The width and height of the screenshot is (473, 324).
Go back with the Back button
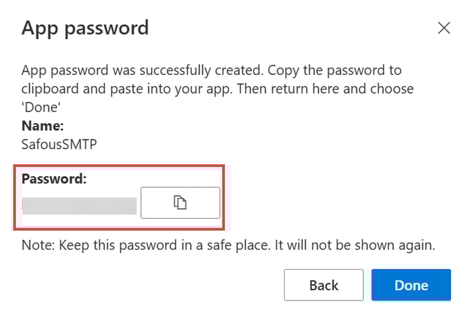pyautogui.click(x=323, y=285)
